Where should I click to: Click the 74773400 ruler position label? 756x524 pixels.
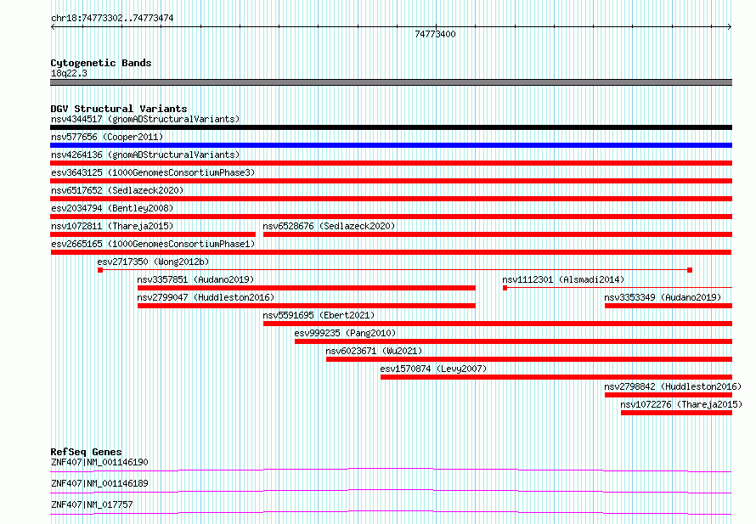pos(435,34)
